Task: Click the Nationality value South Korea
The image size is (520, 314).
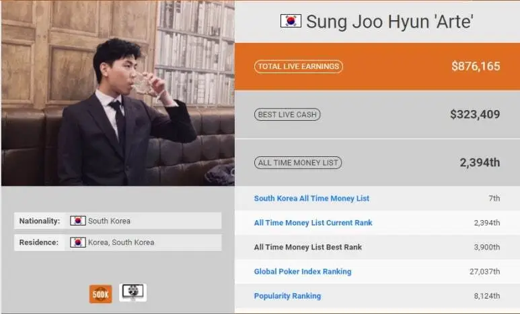Action: [109, 221]
